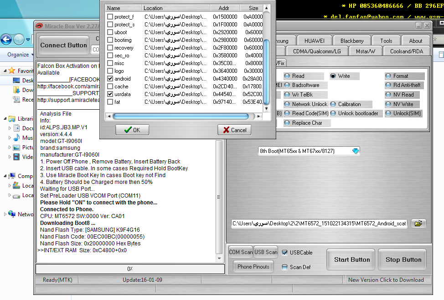The image size is (444, 300).
Task: Collapse the Computer tree group
Action: 5,176
